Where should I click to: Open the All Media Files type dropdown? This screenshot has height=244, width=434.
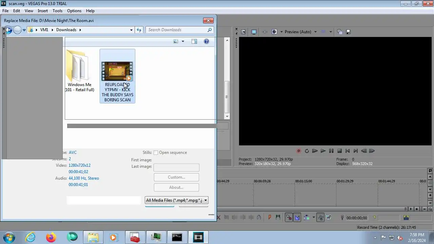point(176,200)
